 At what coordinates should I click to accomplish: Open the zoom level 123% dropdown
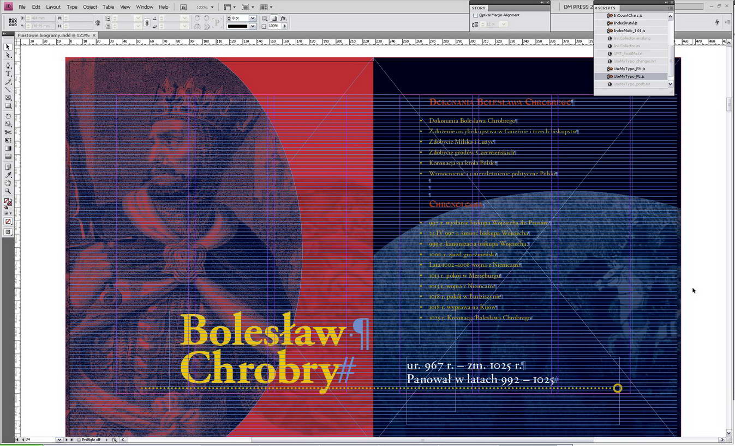[x=212, y=8]
